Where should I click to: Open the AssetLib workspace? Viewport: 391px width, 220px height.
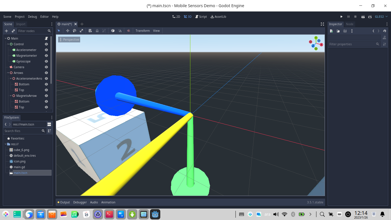pyautogui.click(x=218, y=17)
